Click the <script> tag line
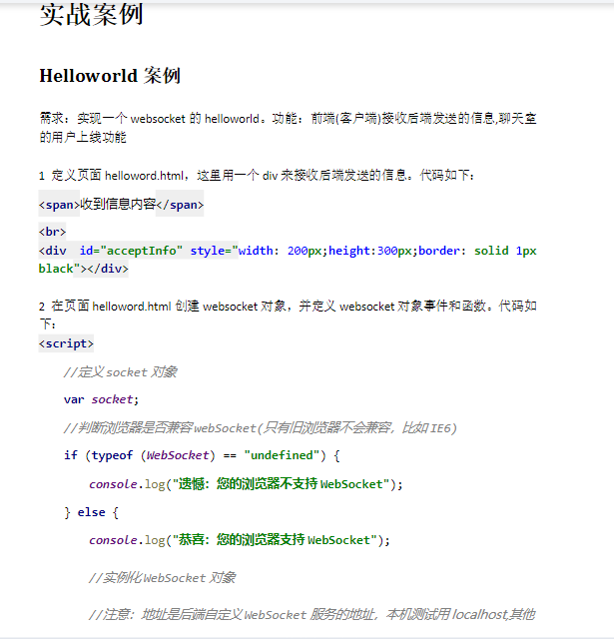Viewport: 614px width, 639px height. click(66, 343)
